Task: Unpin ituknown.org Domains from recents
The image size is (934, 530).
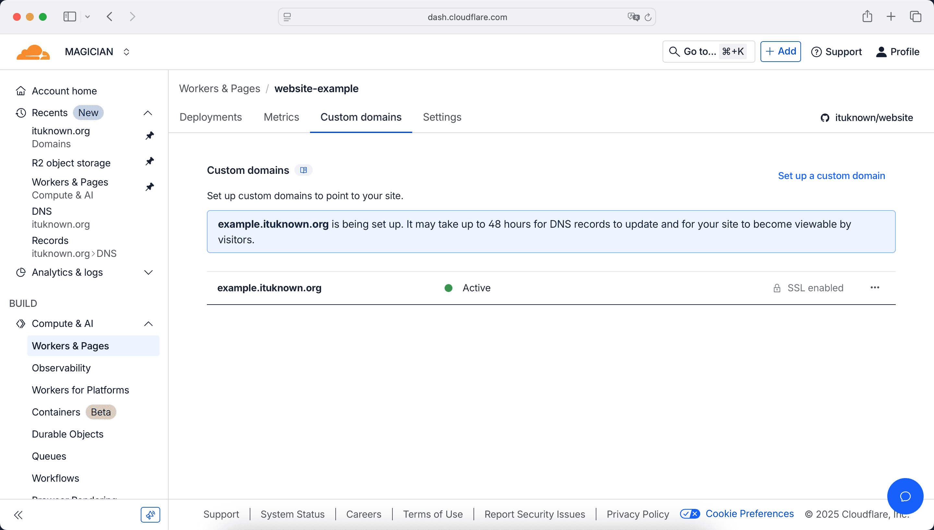Action: pyautogui.click(x=150, y=136)
